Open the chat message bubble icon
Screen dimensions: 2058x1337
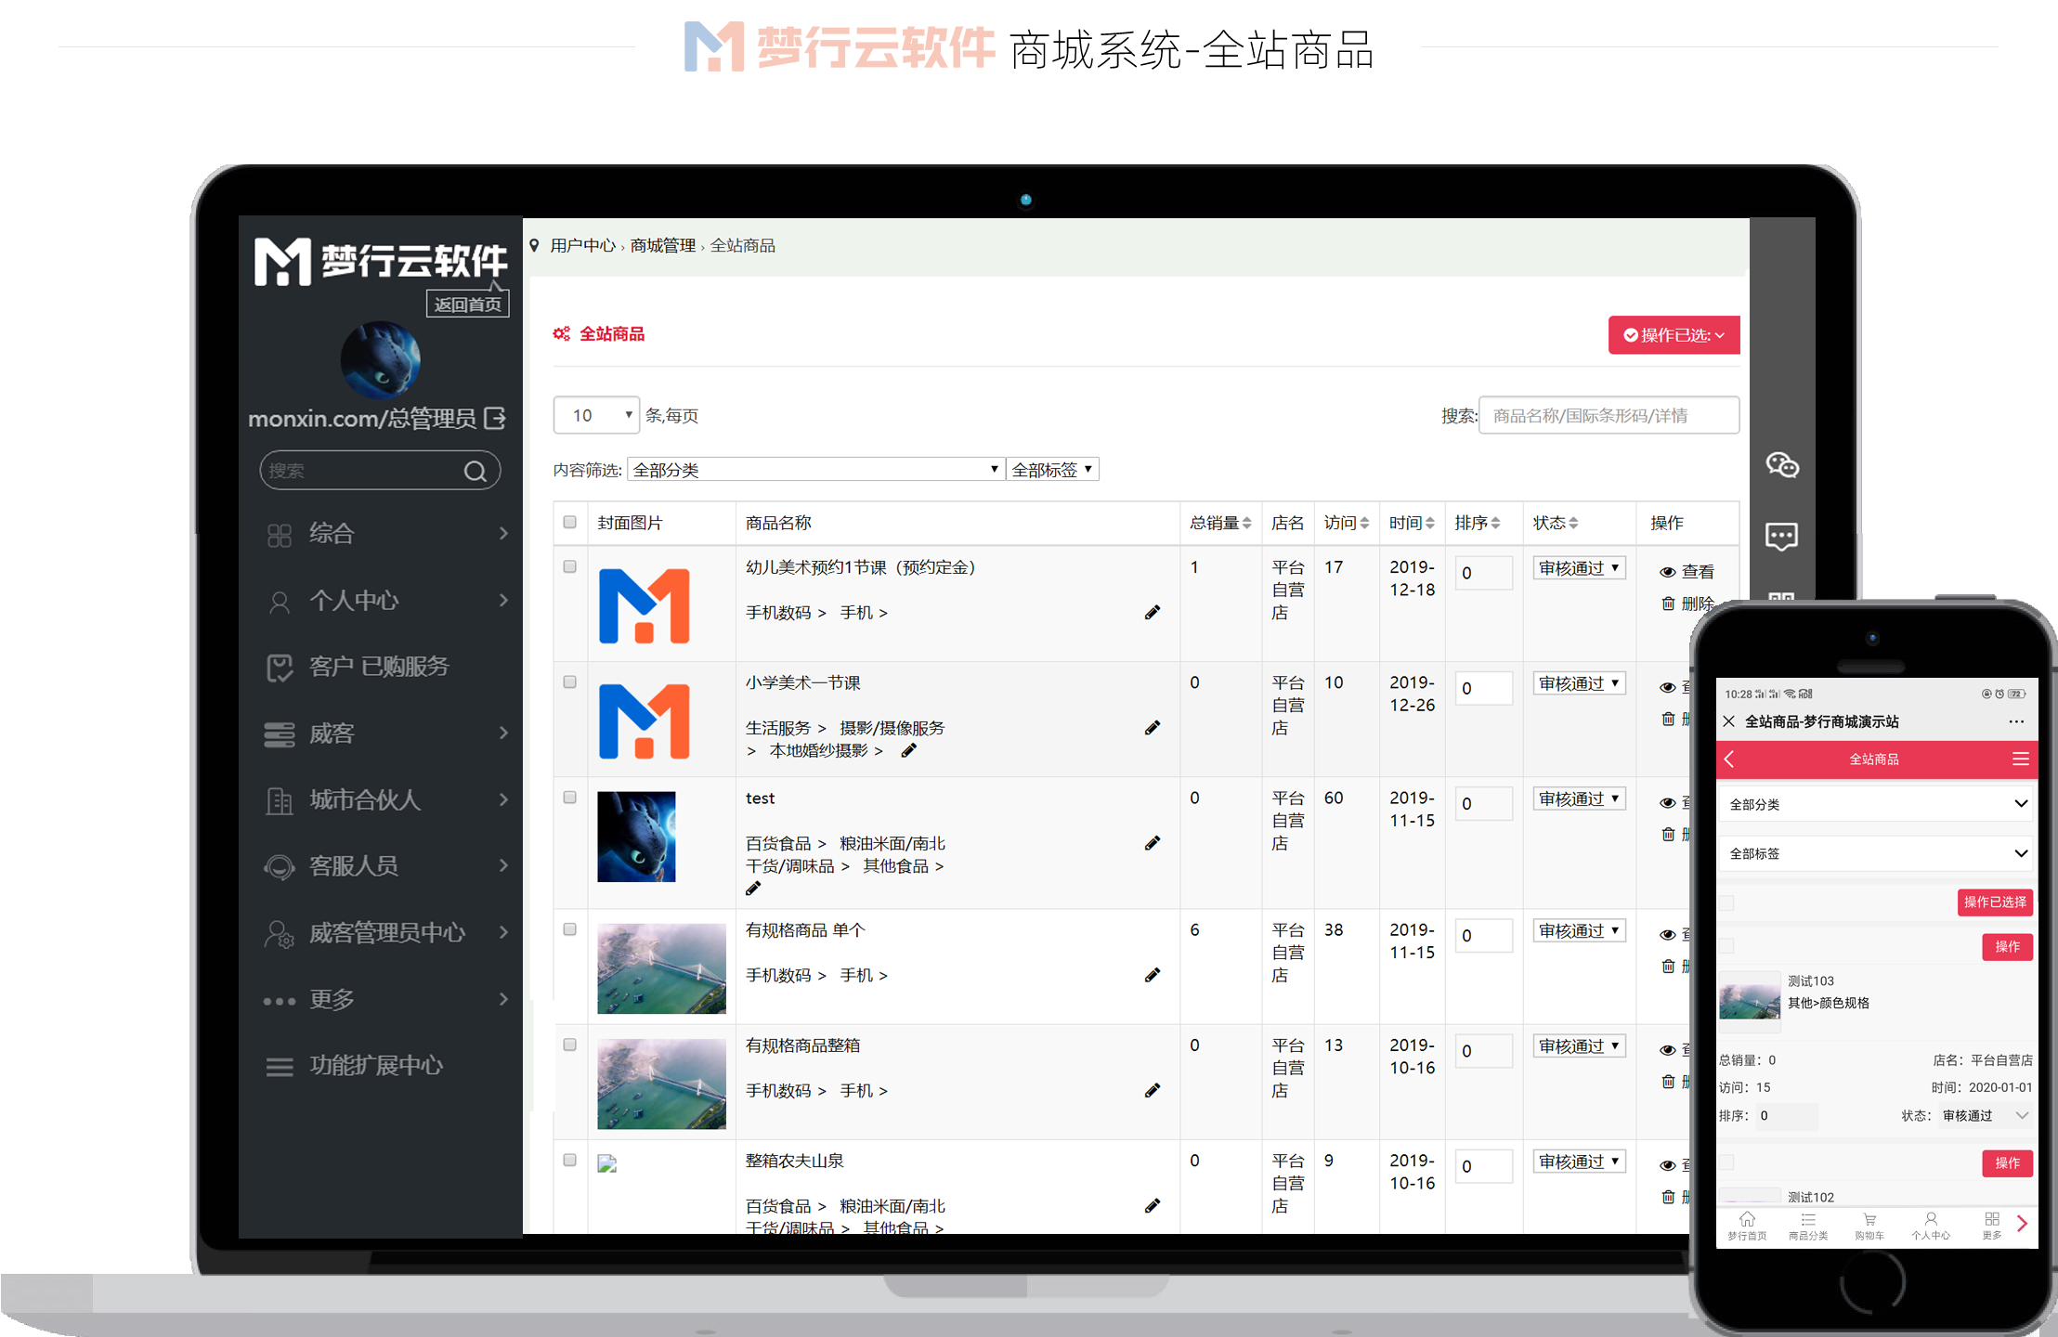click(1781, 536)
